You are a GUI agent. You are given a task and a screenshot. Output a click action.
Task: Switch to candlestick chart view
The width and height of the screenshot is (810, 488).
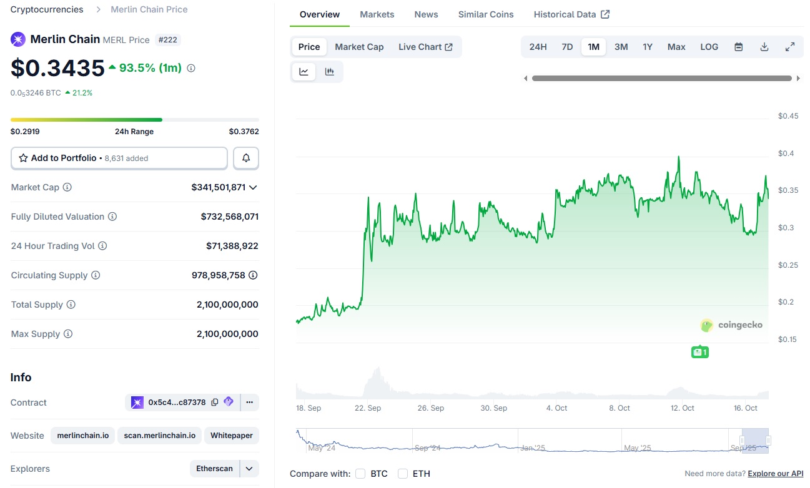[x=330, y=72]
